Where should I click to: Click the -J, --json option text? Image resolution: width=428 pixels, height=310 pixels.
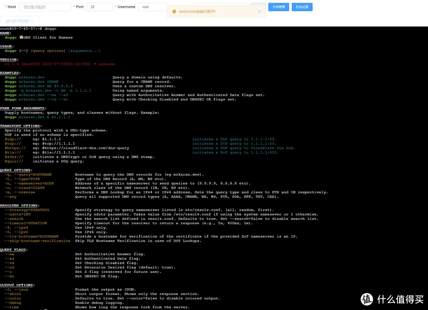click(16, 289)
